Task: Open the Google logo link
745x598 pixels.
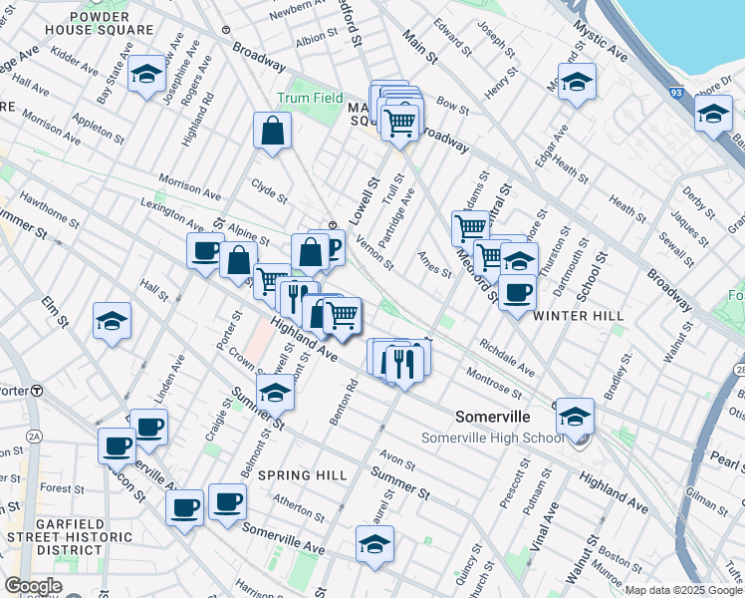Action: (x=32, y=586)
